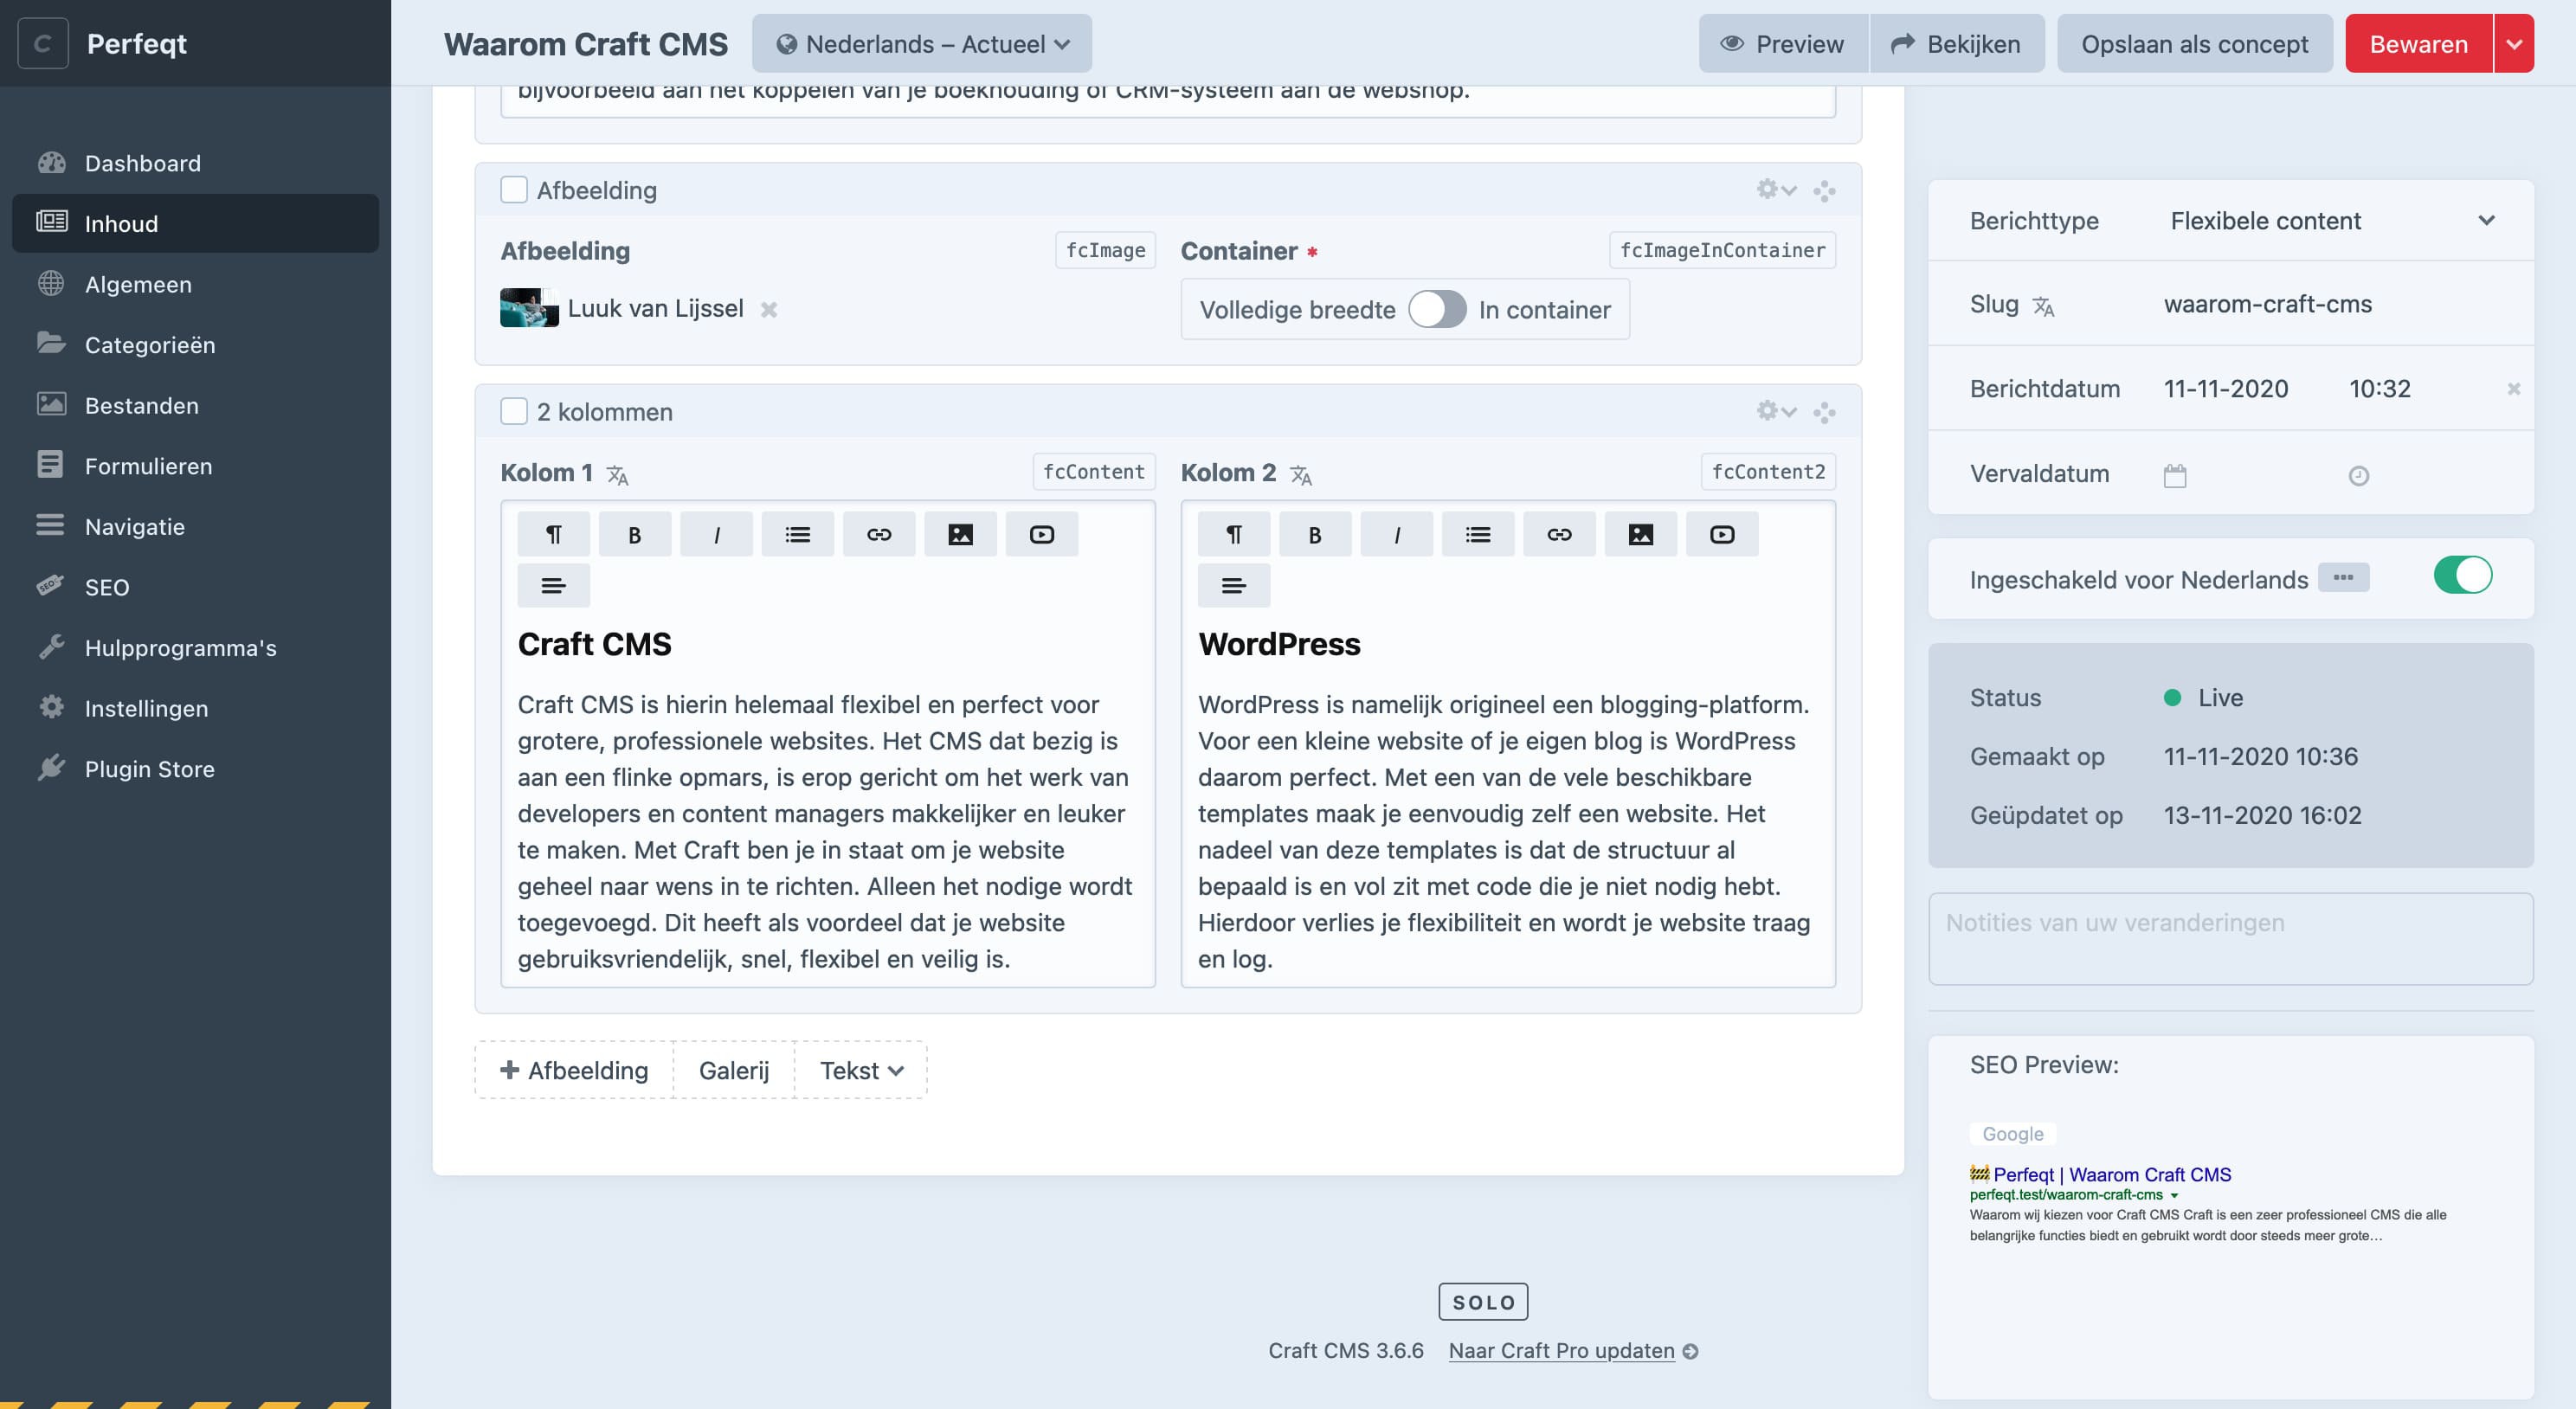Click Opslaan als concept button
Image resolution: width=2576 pixels, height=1409 pixels.
(x=2195, y=43)
